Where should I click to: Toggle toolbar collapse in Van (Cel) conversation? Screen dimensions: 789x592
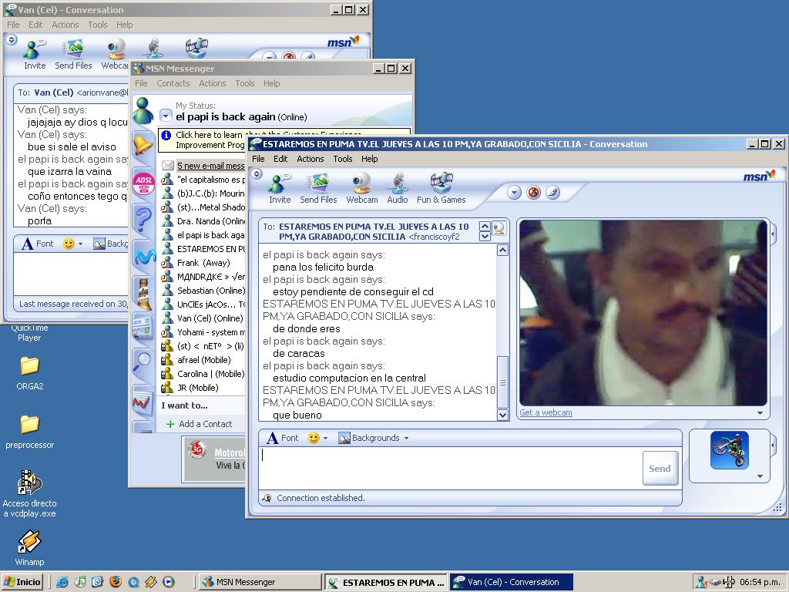tap(11, 40)
